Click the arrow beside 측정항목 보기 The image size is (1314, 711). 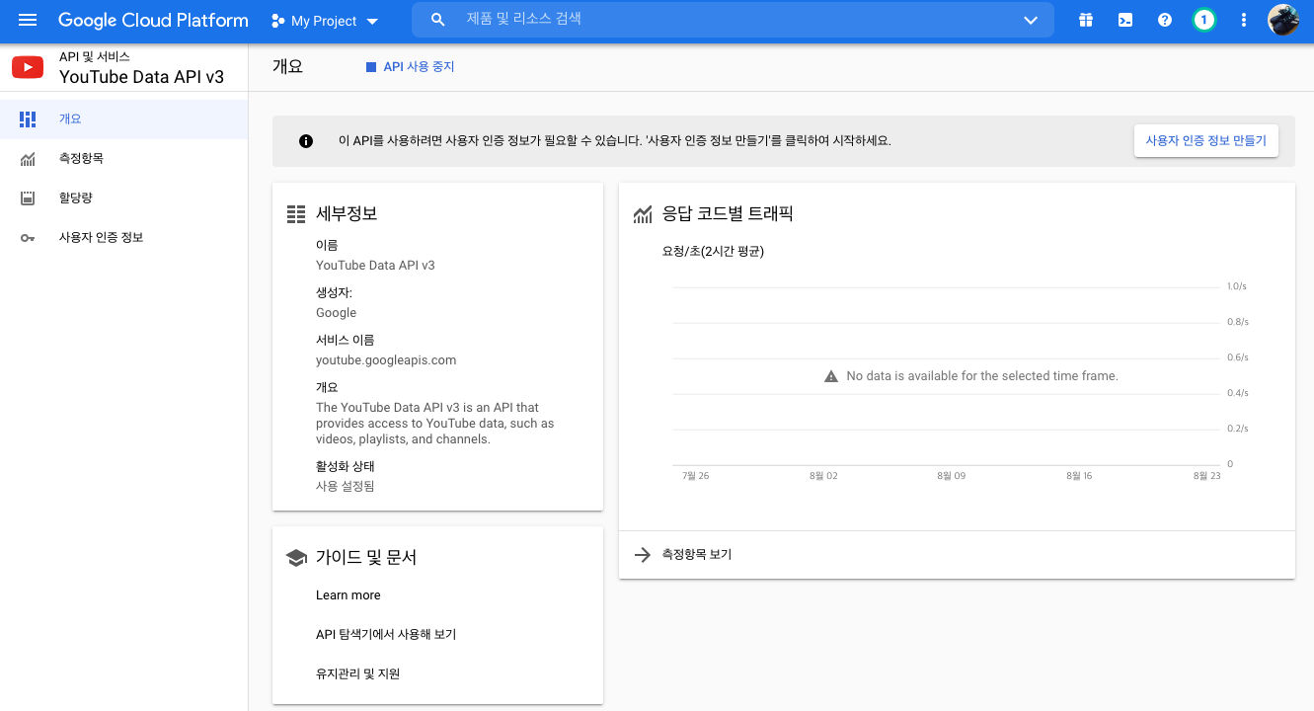pos(643,555)
